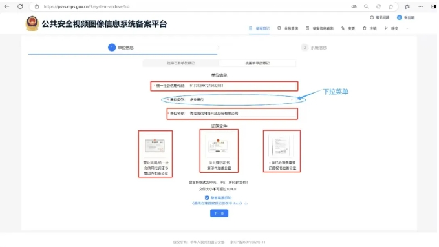
Task: Click the blue 下一步 button
Action: point(219,213)
